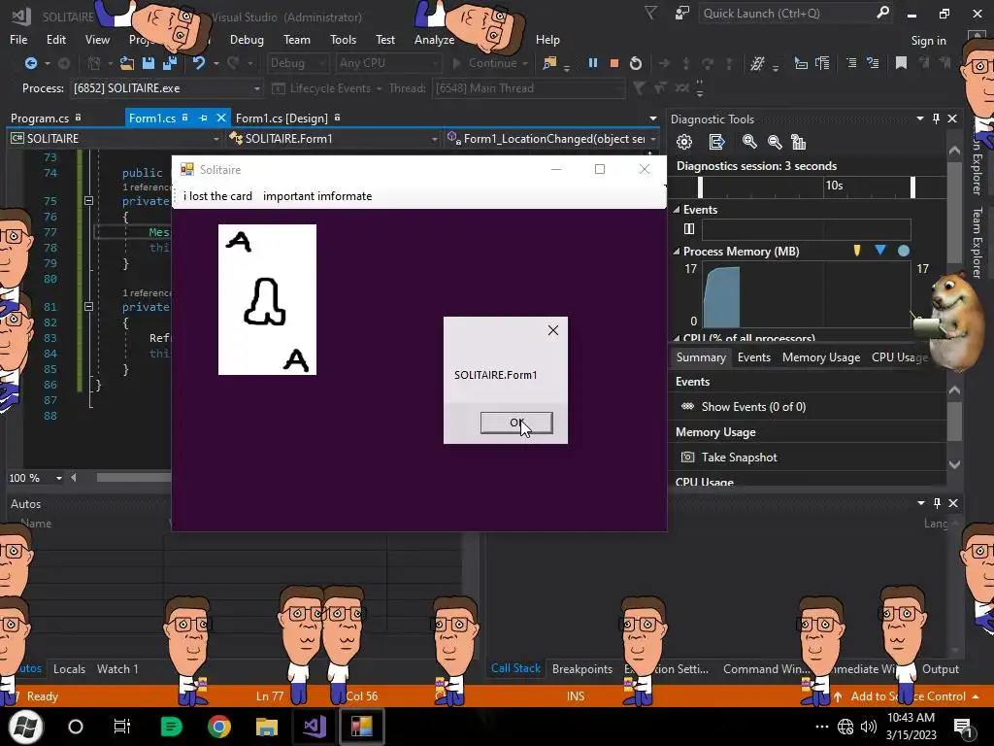Click the bookmark icon in toolbar

(x=901, y=62)
